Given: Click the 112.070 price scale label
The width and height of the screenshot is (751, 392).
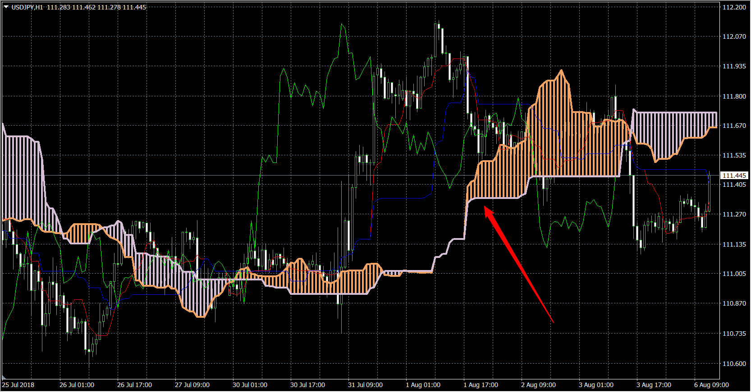Looking at the screenshot, I should (734, 36).
